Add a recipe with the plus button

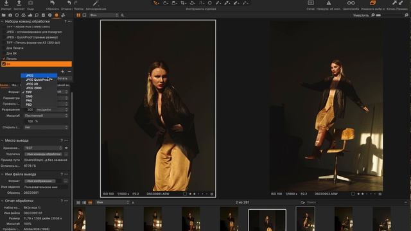pyautogui.click(x=63, y=71)
